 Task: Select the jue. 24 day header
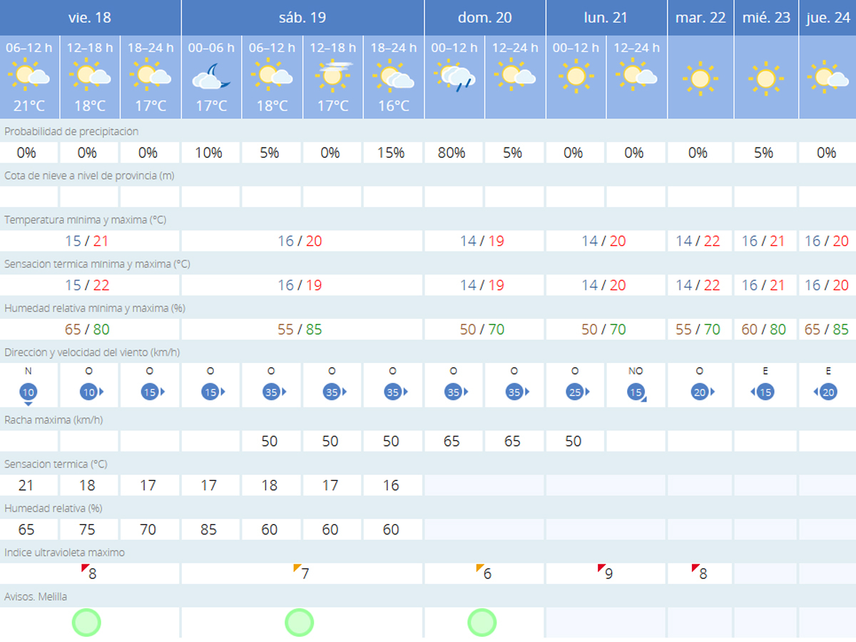point(827,17)
